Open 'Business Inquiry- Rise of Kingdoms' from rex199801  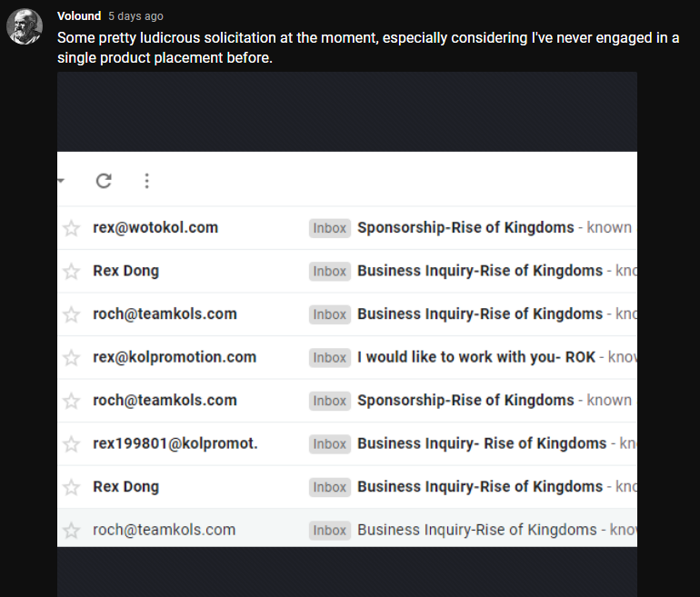coord(482,443)
